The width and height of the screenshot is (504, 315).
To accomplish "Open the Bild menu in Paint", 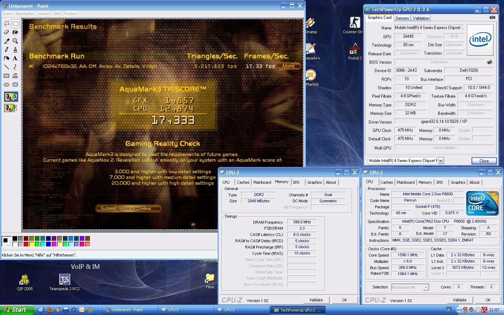I will click(58, 14).
